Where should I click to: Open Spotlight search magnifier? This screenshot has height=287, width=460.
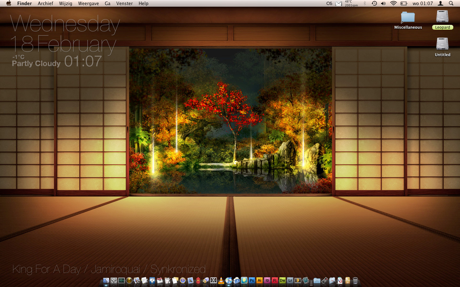click(451, 4)
